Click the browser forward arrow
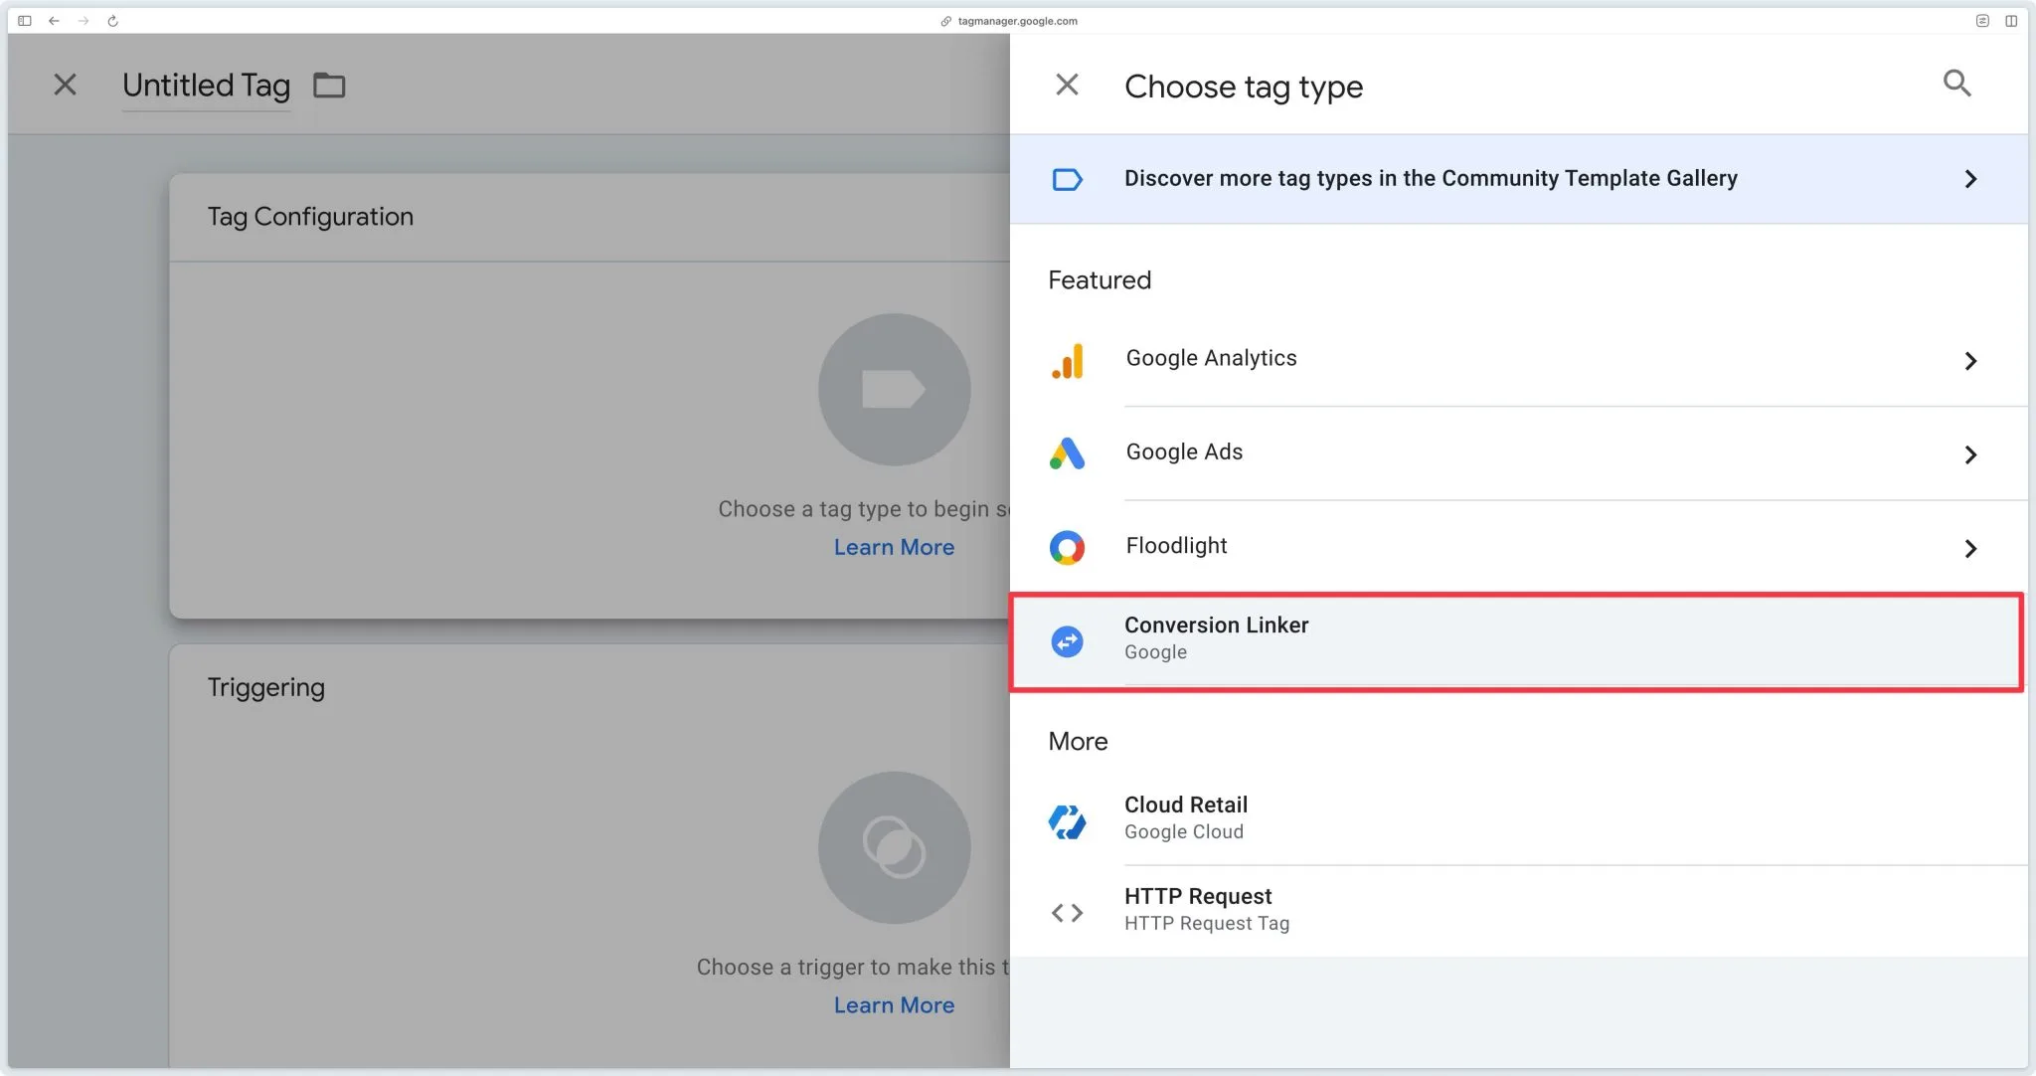Screen dimensions: 2036x1076 point(84,21)
